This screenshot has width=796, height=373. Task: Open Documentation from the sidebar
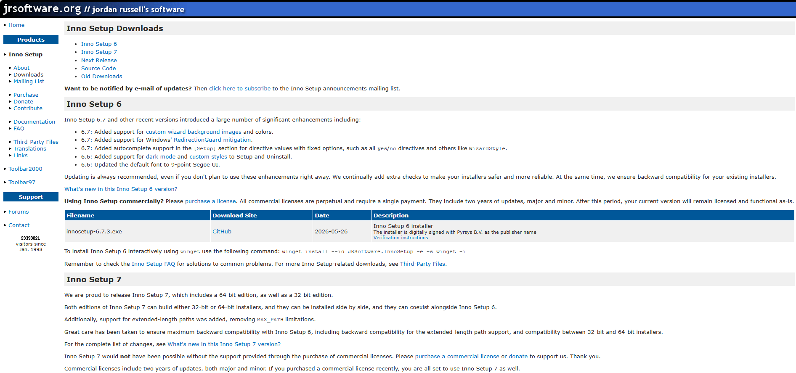(x=34, y=122)
